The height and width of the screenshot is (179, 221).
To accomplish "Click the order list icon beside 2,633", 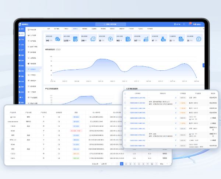I will pos(76,39).
